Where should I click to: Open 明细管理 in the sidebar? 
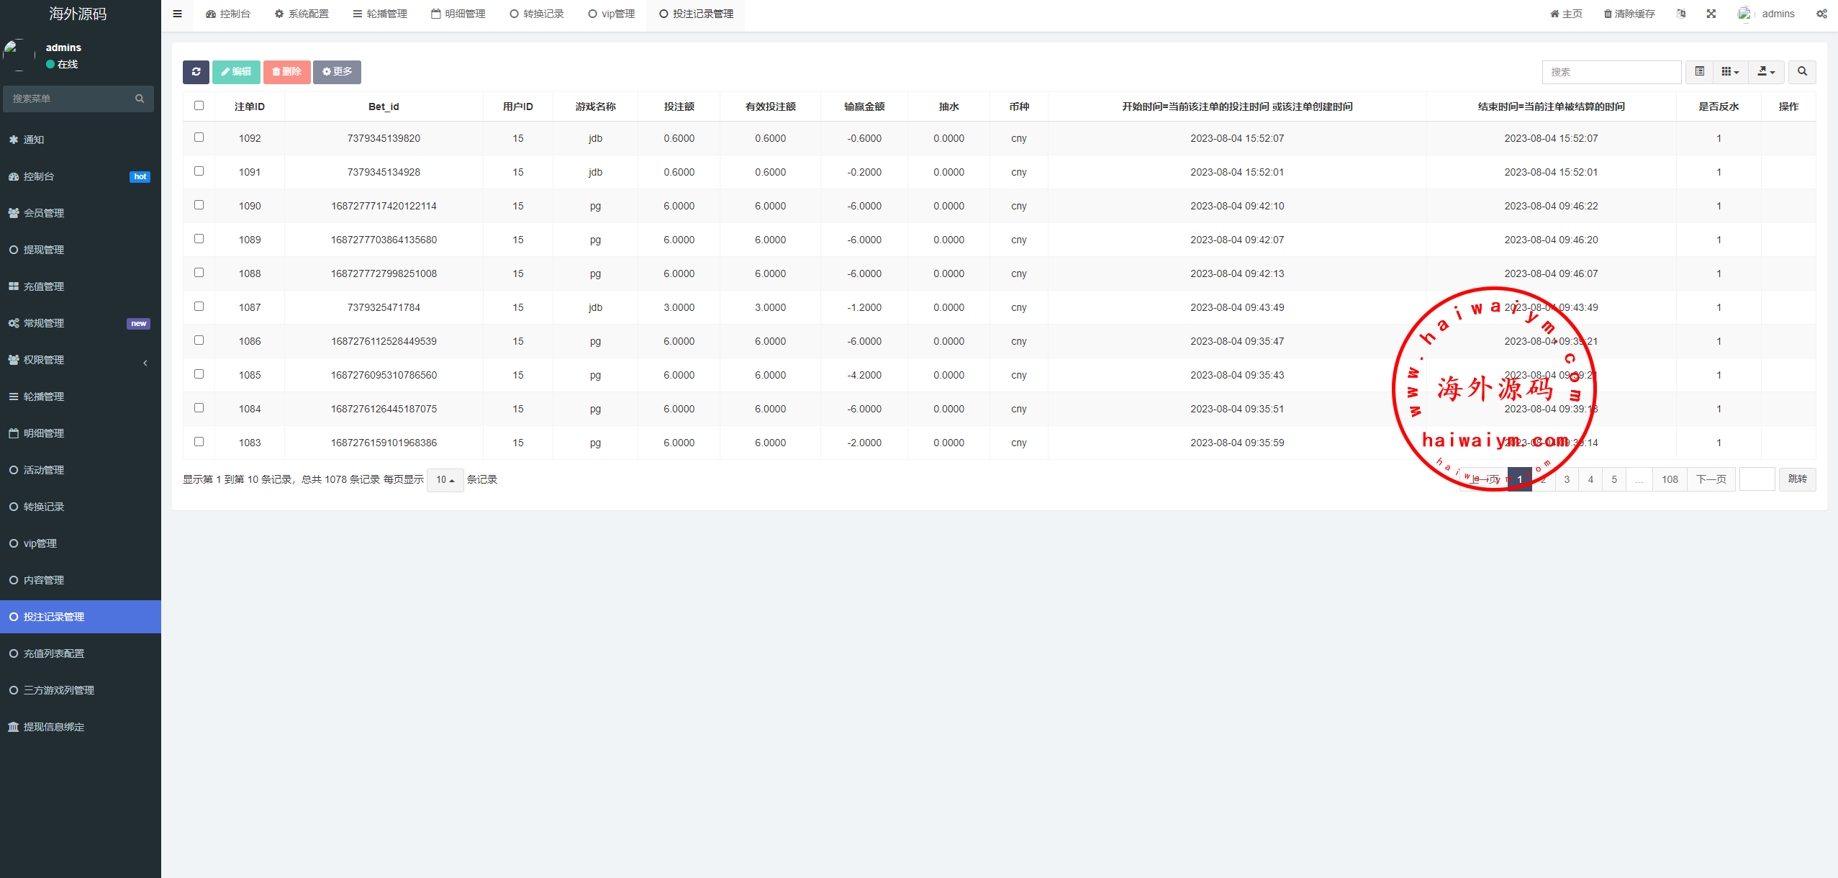[81, 433]
